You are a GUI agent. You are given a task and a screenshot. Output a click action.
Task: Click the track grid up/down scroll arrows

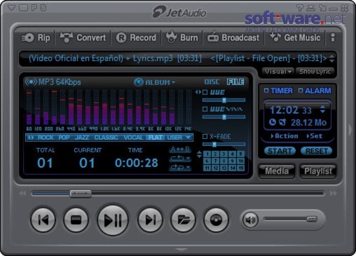tap(199, 155)
